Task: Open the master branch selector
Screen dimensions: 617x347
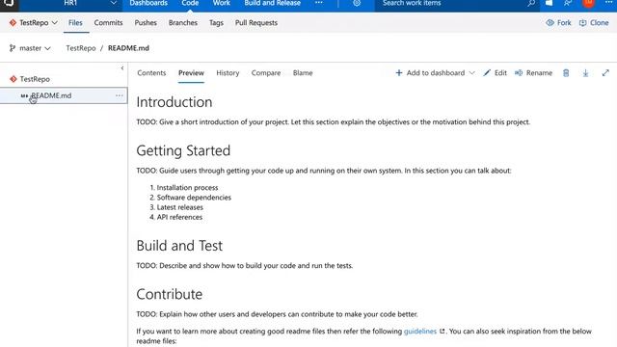Action: click(30, 48)
